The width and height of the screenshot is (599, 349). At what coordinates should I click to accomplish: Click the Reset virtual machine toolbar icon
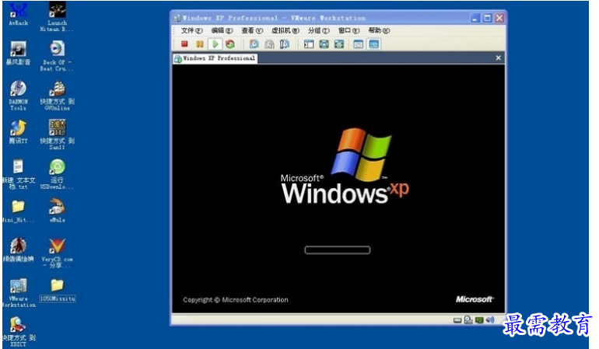pos(230,44)
